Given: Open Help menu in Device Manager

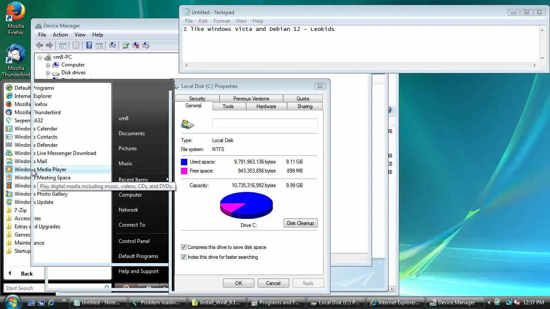Looking at the screenshot, I should coord(98,35).
